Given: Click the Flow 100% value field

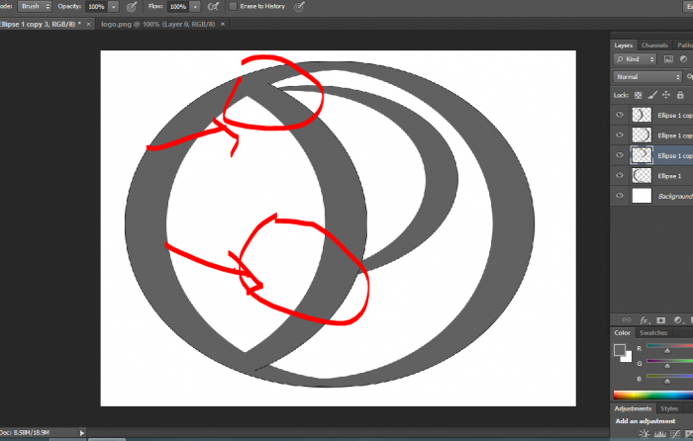Looking at the screenshot, I should tap(177, 7).
